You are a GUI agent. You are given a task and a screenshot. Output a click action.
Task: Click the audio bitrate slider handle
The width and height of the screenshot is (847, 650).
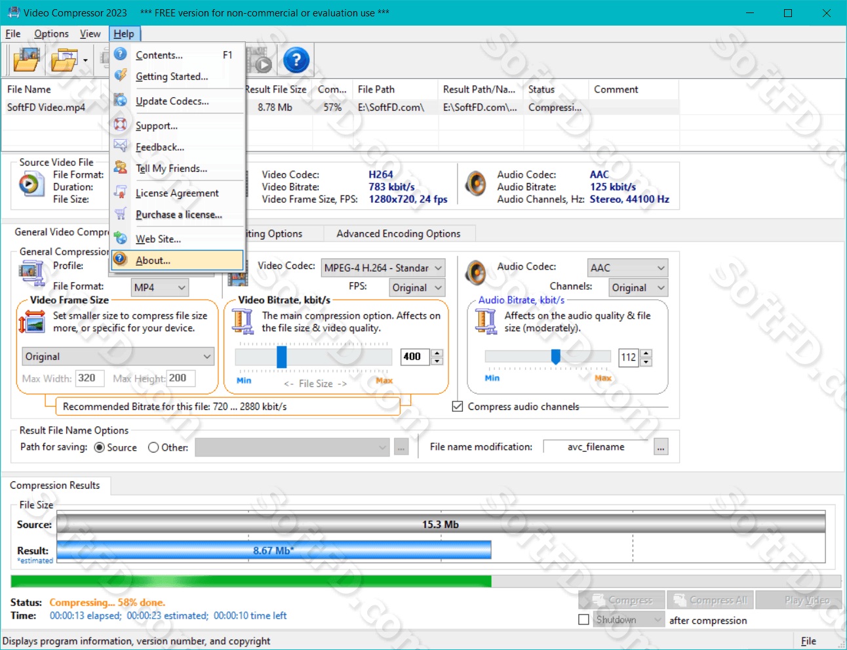[556, 357]
